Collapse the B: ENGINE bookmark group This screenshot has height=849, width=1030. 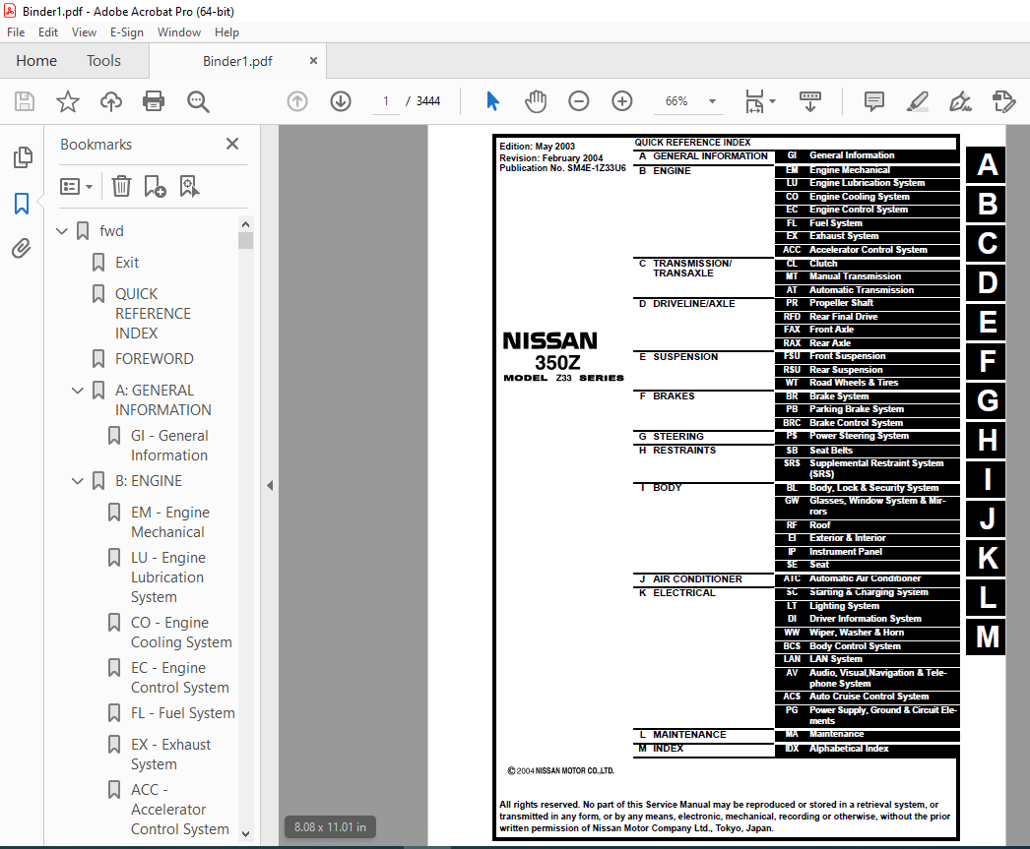tap(78, 481)
